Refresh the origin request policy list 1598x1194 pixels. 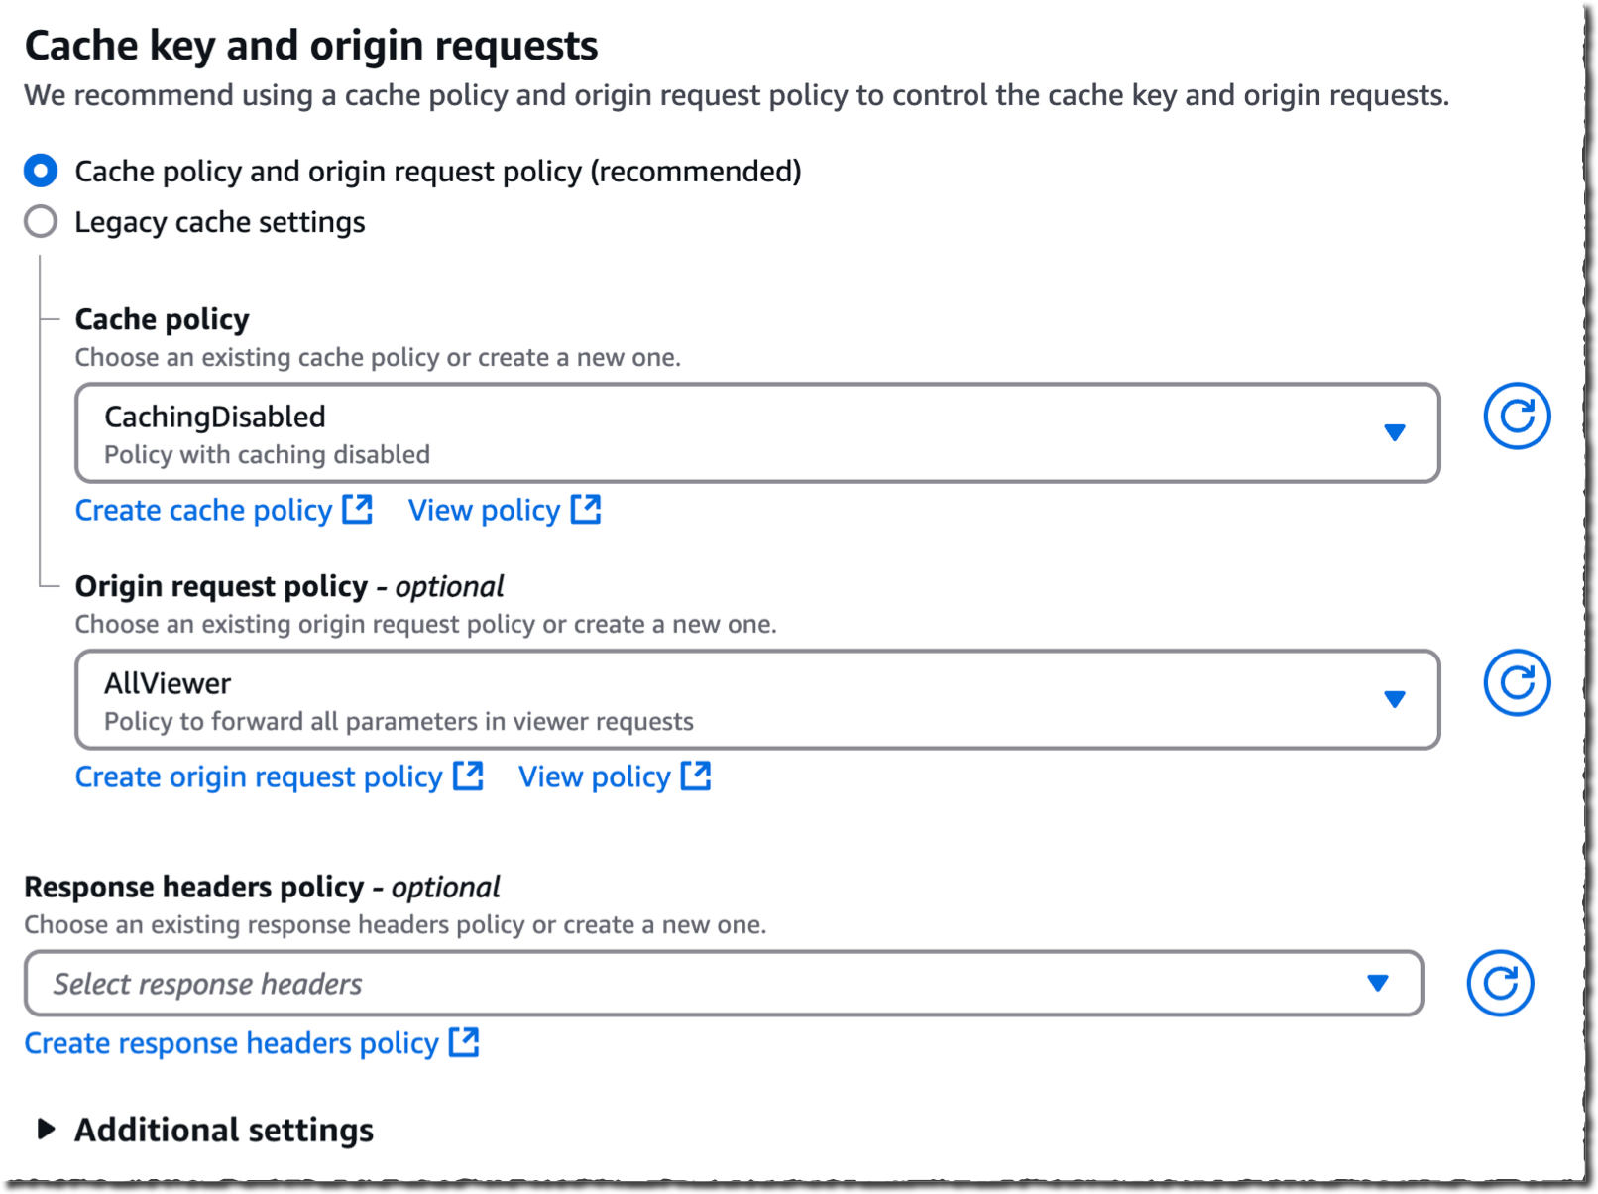[x=1516, y=683]
